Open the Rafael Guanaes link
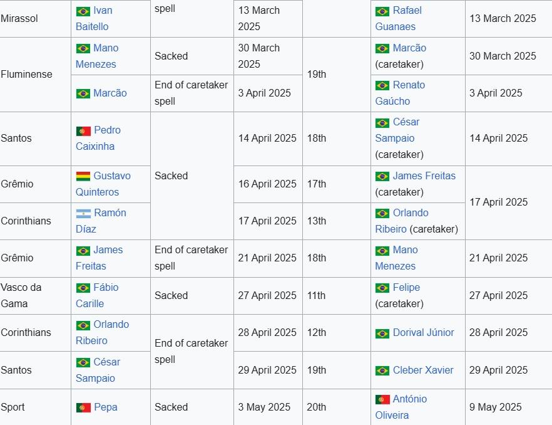The image size is (552, 425). coord(407,11)
